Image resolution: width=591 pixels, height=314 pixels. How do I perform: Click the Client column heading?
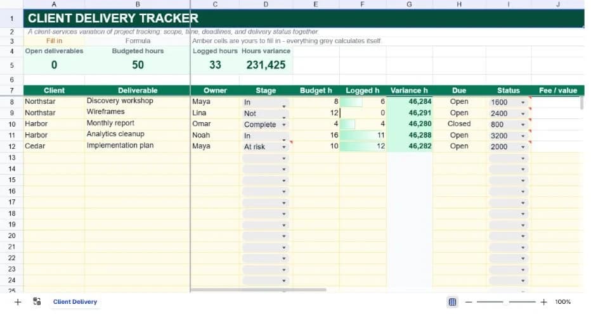pos(54,91)
